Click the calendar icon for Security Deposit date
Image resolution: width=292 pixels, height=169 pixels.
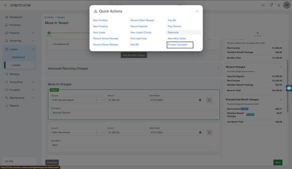point(200,100)
